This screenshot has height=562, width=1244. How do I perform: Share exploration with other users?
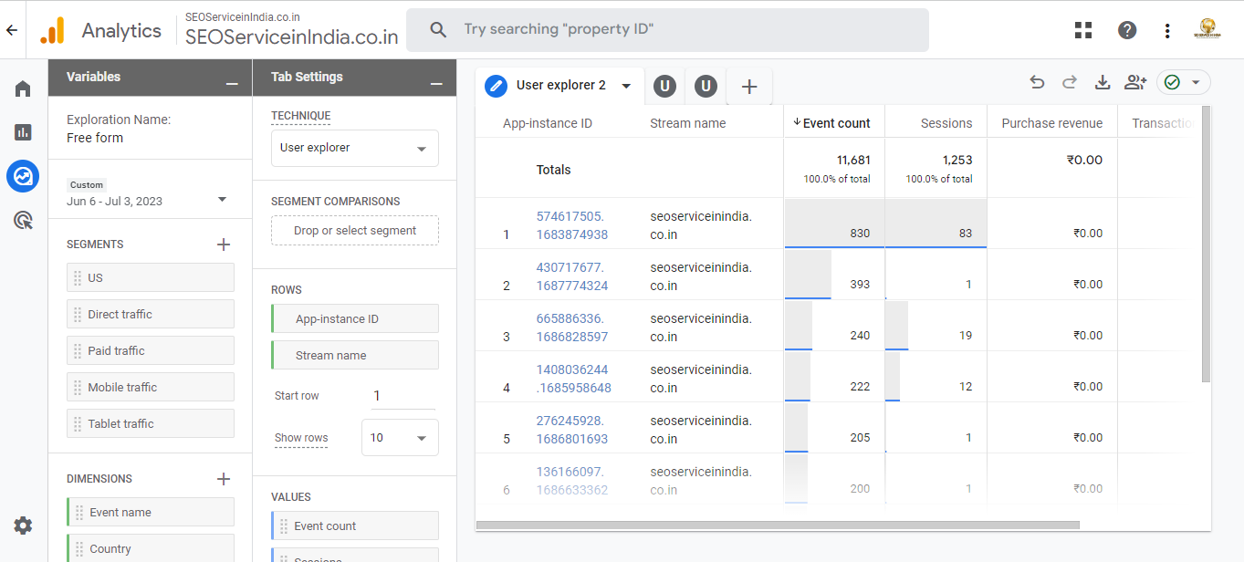pyautogui.click(x=1134, y=83)
